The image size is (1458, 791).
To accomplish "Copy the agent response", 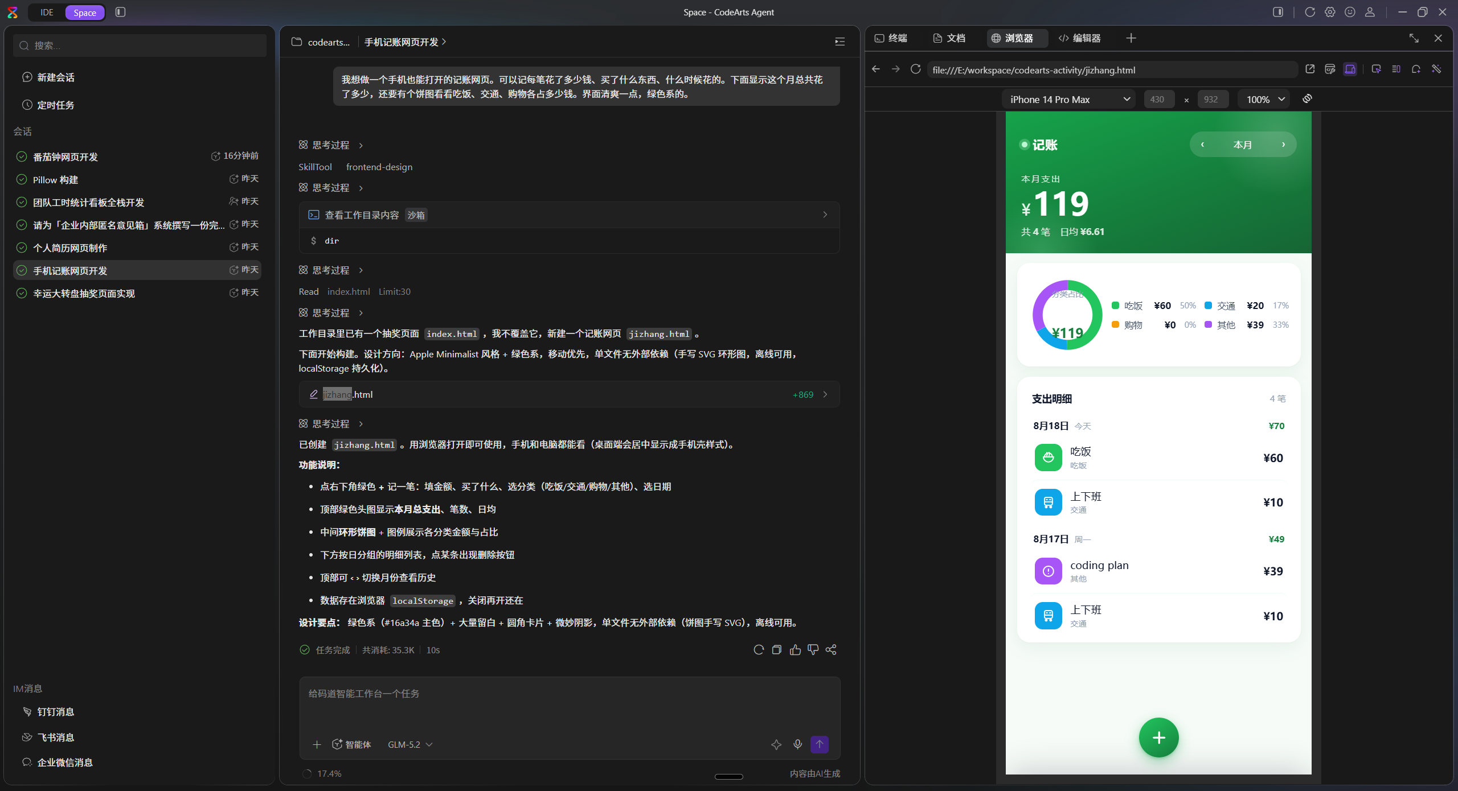I will (776, 650).
